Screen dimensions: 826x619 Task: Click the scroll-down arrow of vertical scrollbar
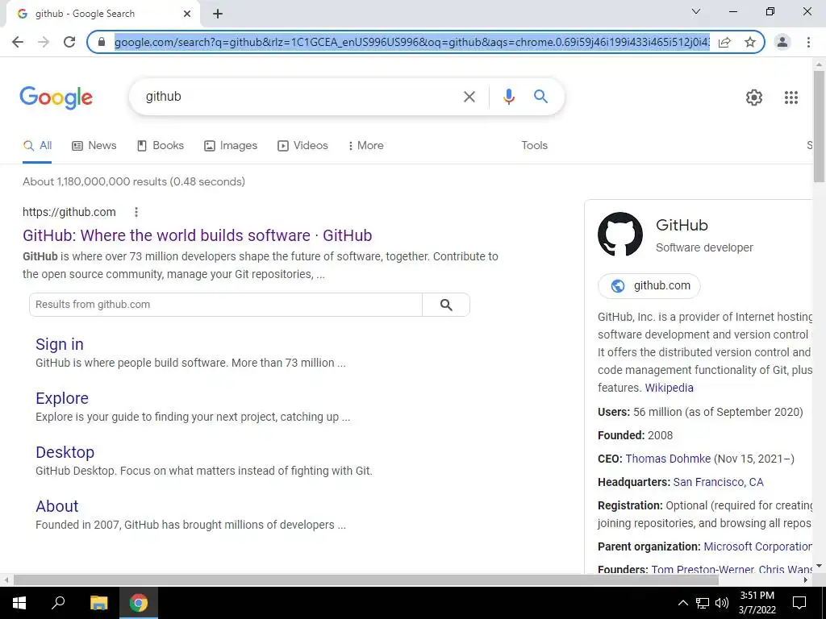tap(819, 567)
